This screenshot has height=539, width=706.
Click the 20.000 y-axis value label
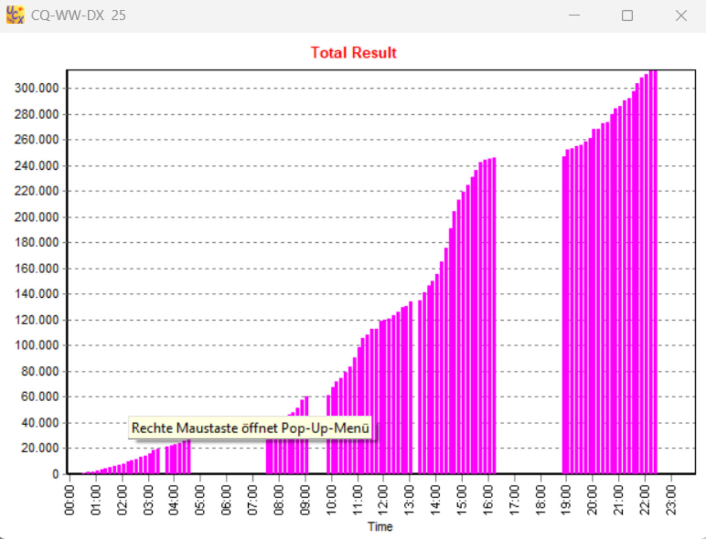(x=39, y=448)
